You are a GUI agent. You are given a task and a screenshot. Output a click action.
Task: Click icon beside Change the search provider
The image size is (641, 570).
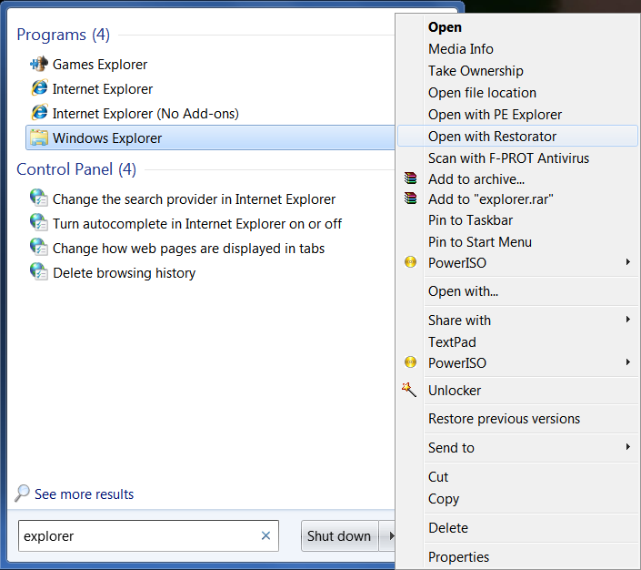(x=39, y=198)
